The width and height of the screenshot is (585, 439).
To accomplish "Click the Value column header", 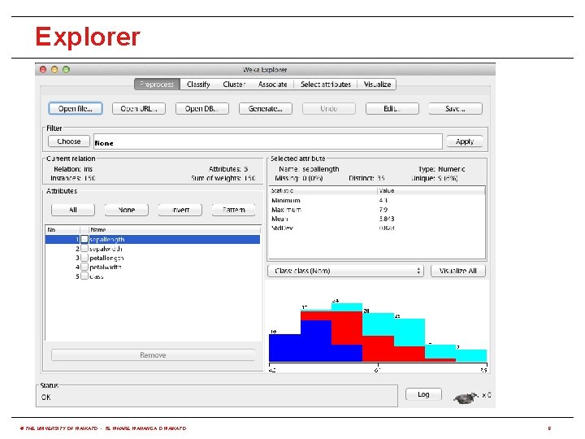I will click(x=431, y=190).
